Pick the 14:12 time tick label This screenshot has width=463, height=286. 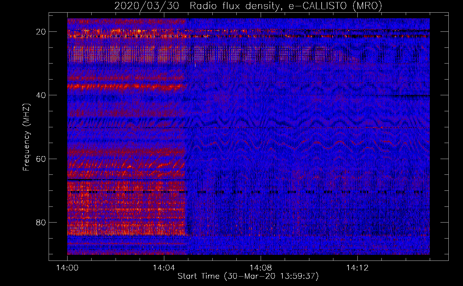coord(357,268)
